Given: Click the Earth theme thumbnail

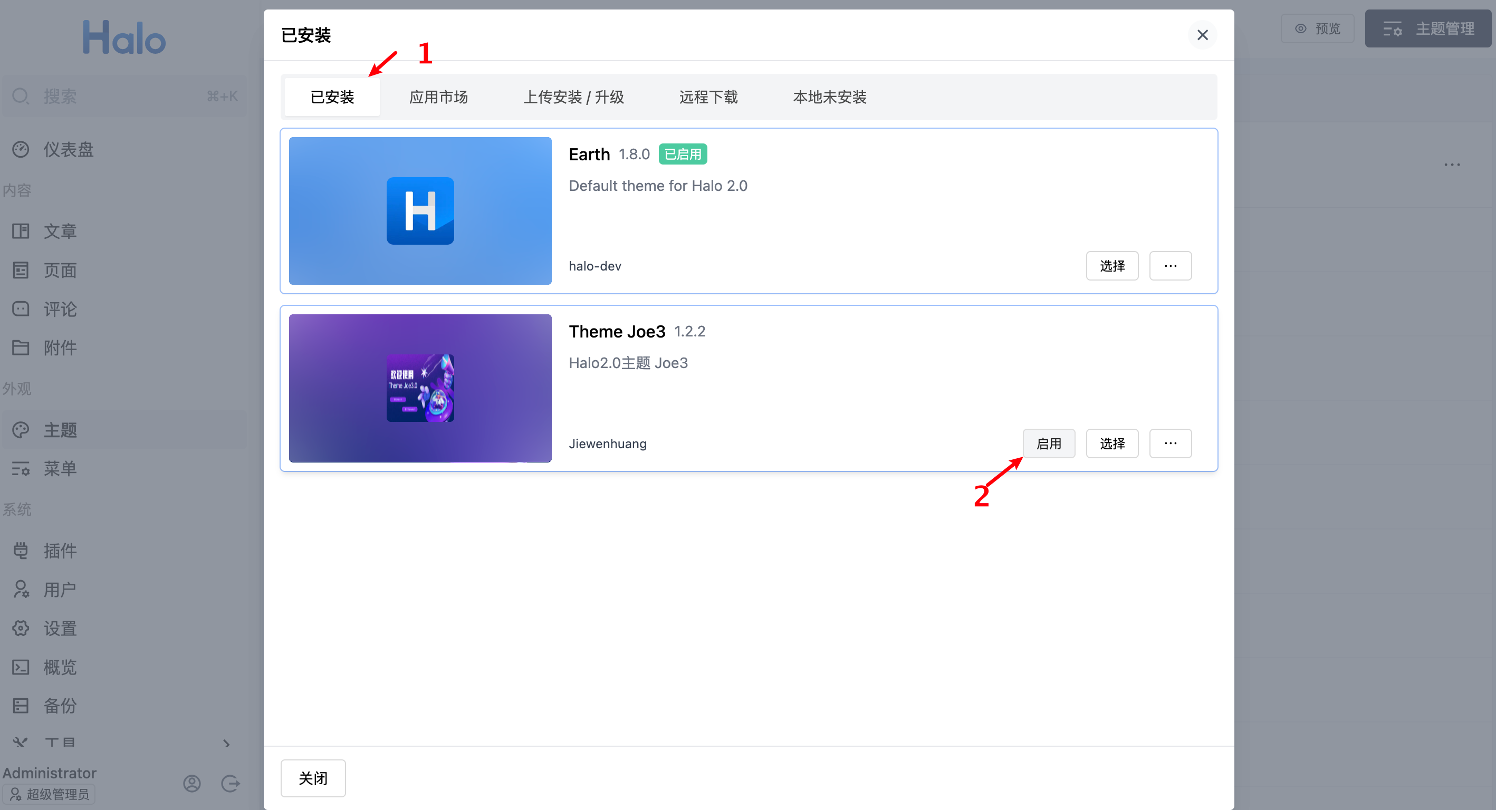Looking at the screenshot, I should click(x=420, y=211).
